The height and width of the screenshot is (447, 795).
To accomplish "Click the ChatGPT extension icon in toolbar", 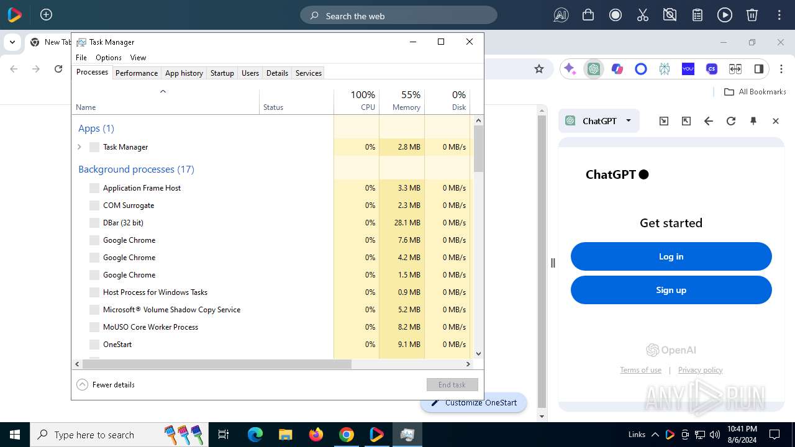I will (594, 69).
